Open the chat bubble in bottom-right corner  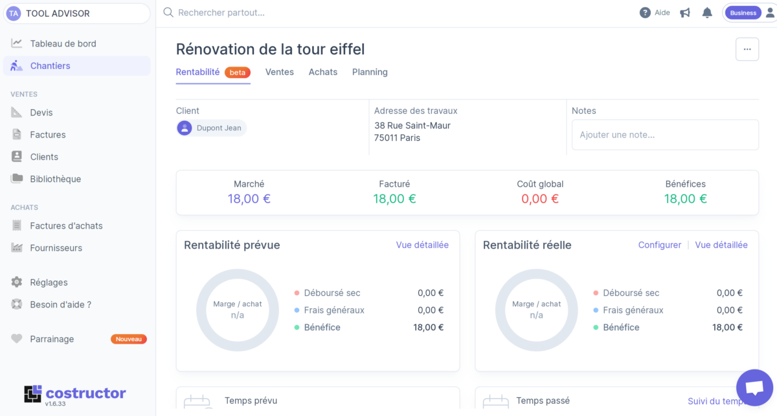click(754, 387)
